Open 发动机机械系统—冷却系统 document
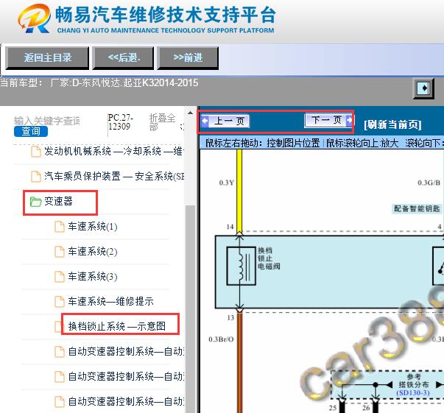This screenshot has width=444, height=413. point(114,151)
